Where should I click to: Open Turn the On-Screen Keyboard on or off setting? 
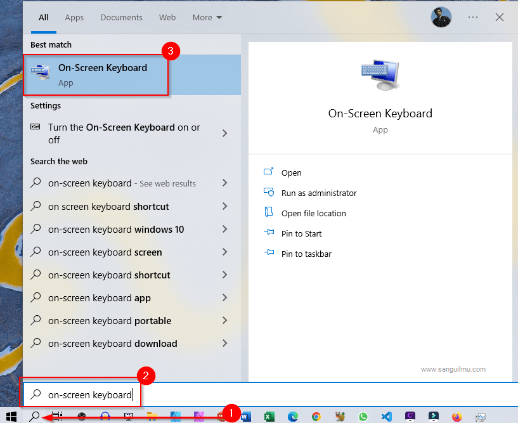coord(132,134)
